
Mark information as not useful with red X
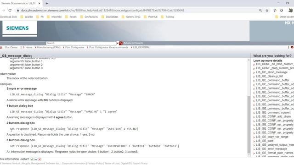click(x=40, y=159)
